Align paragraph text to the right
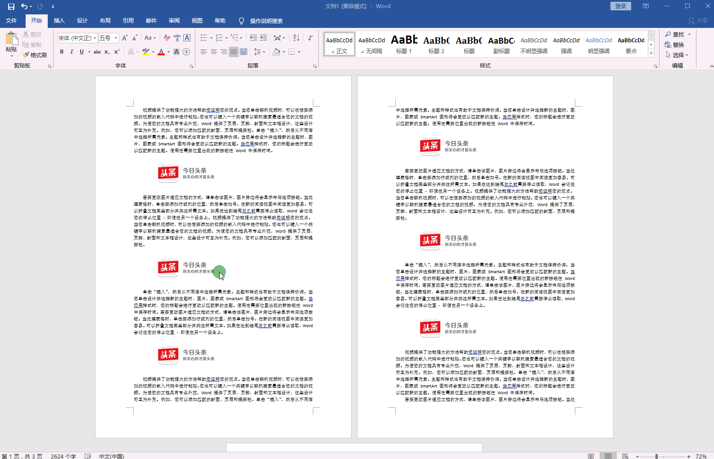This screenshot has width=714, height=459. point(224,52)
